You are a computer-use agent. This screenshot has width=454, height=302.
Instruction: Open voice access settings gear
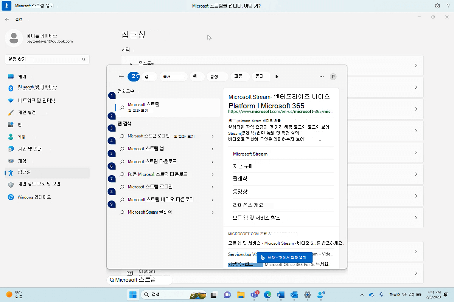coord(437,6)
